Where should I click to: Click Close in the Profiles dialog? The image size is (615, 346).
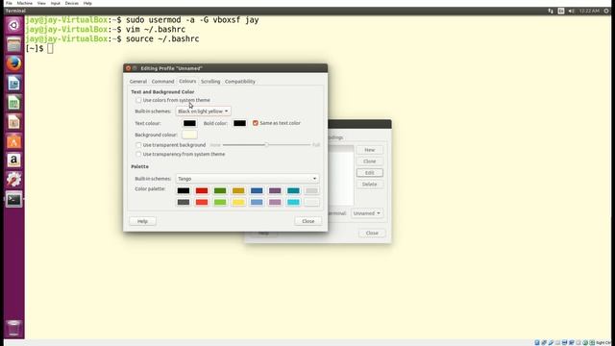point(372,233)
